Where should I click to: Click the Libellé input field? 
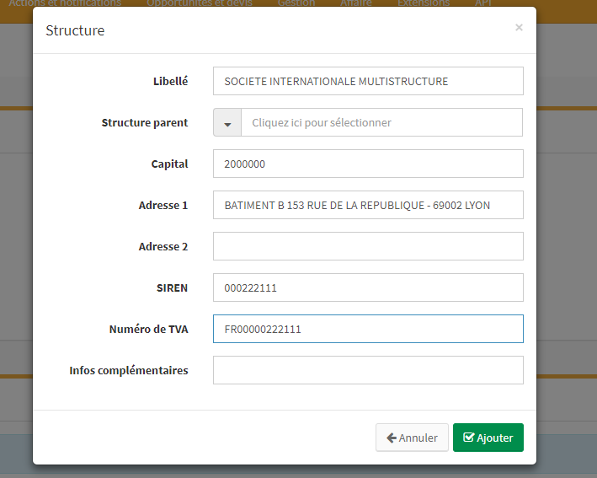click(368, 81)
